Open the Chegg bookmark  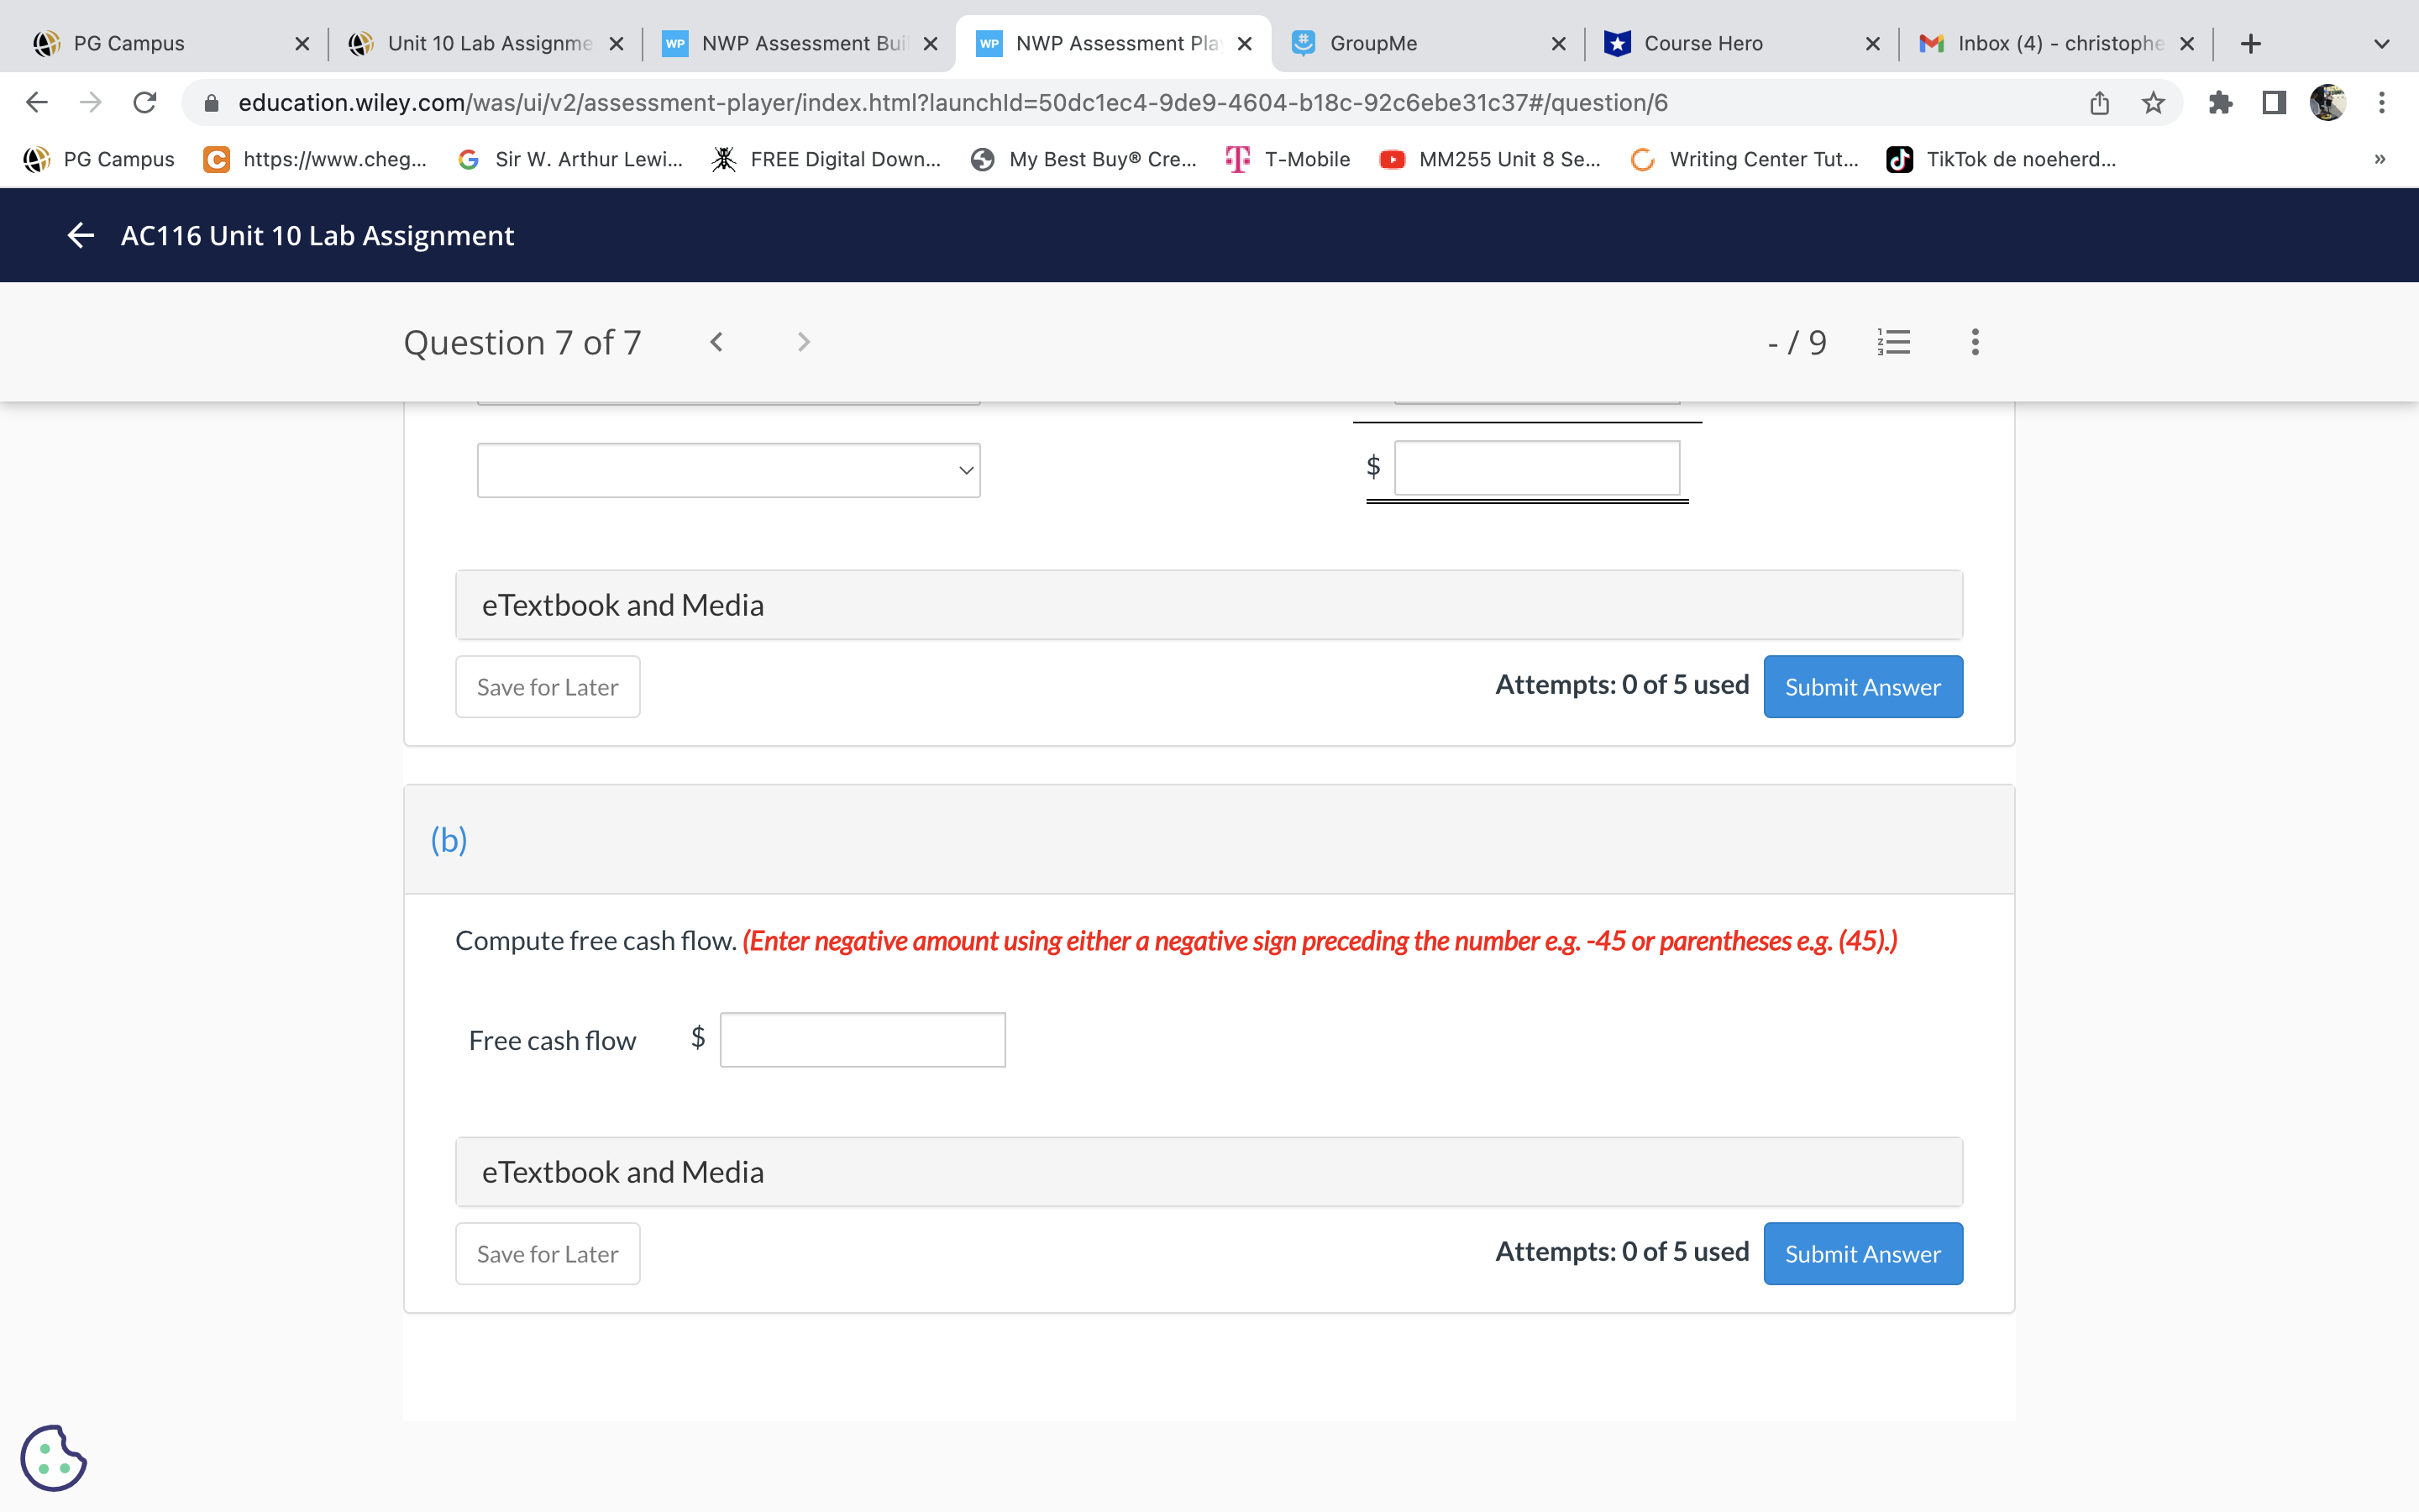pyautogui.click(x=315, y=159)
